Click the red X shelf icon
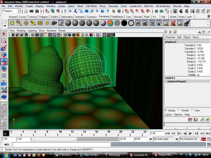 tap(173, 23)
